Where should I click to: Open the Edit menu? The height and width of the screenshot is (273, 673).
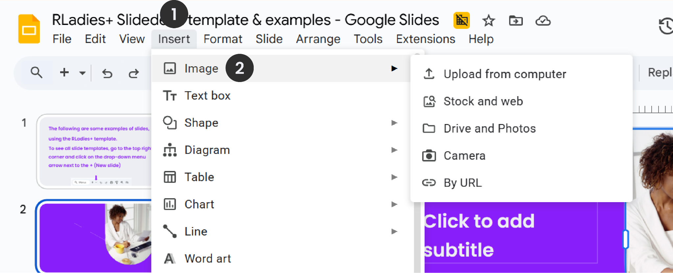tap(95, 39)
